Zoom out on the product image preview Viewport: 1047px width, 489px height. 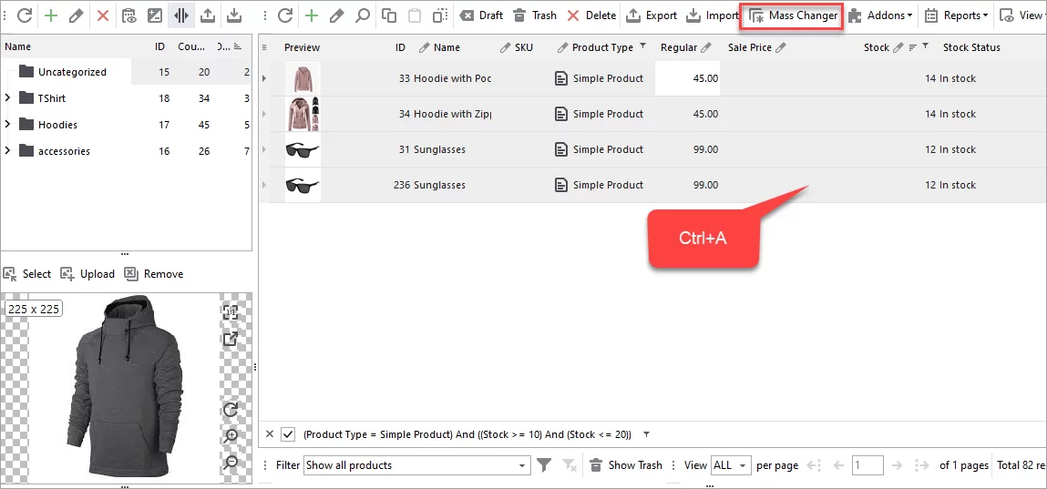231,463
